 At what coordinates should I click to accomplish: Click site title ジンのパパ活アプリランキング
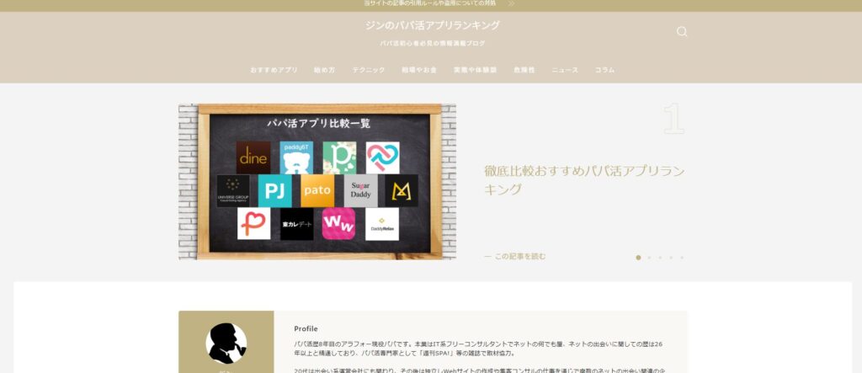(433, 25)
